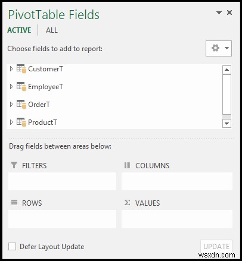Open the task pane options dropdown arrow
The width and height of the screenshot is (242, 261).
219,12
